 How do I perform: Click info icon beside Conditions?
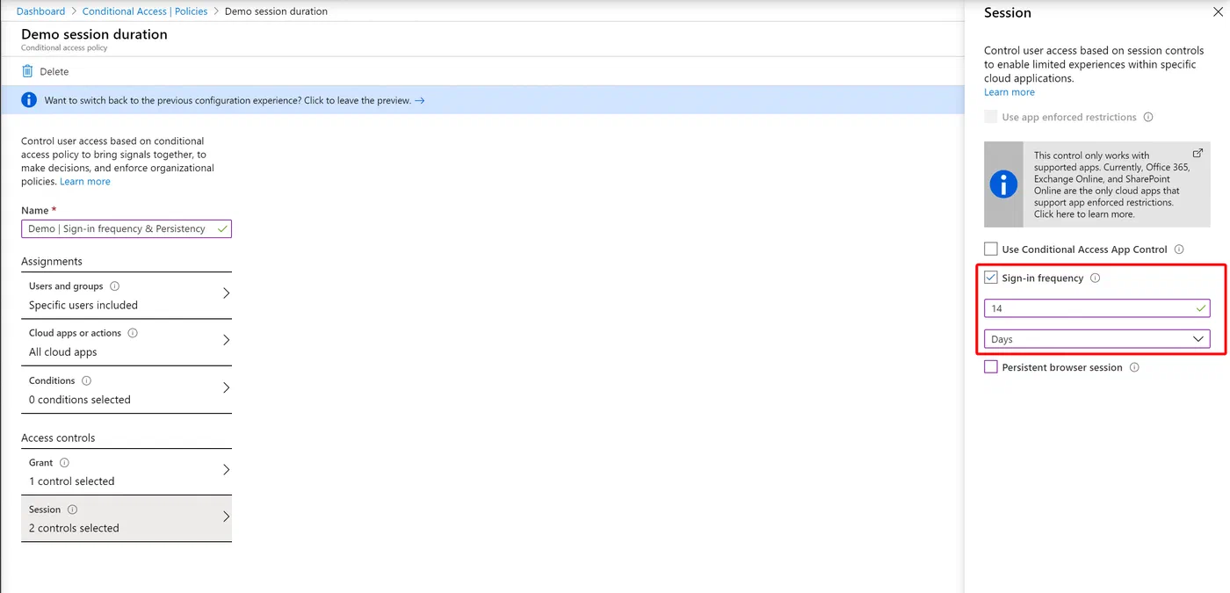pyautogui.click(x=86, y=380)
